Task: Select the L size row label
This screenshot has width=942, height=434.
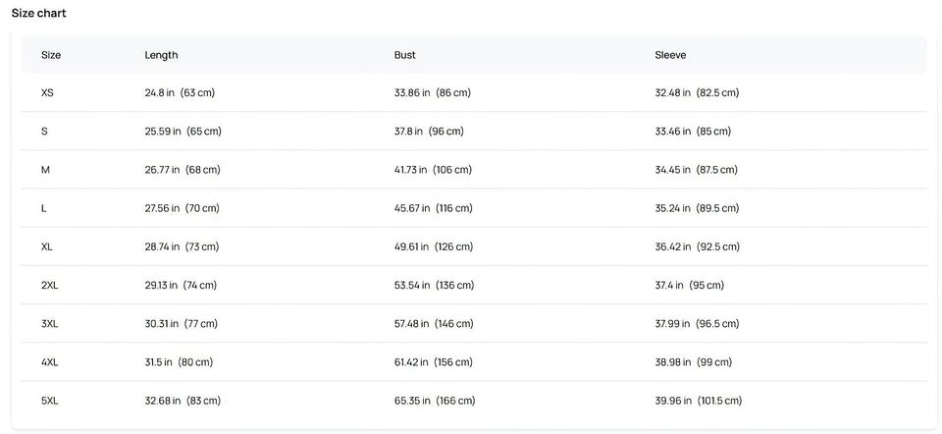Action: pyautogui.click(x=44, y=208)
